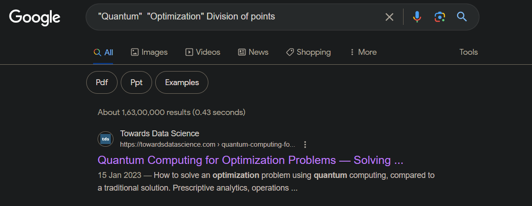Clear the search query with X icon
This screenshot has height=206, width=532.
click(x=389, y=17)
